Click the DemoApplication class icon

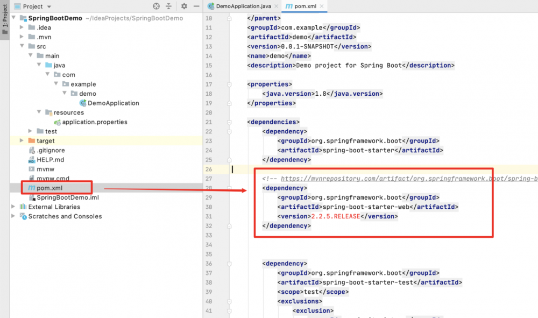coord(83,103)
